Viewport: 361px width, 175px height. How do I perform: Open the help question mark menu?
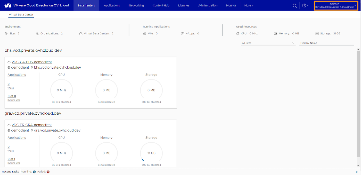coord(305,6)
